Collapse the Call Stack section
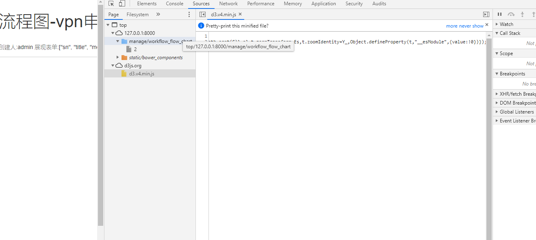Screen dimensions: 536x240 497,33
